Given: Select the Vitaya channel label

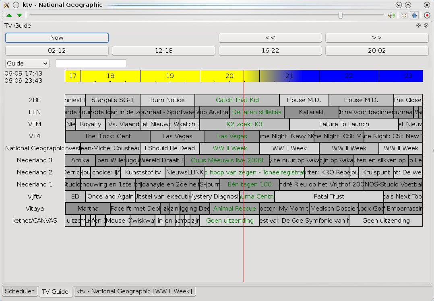Looking at the screenshot, I should point(35,209).
